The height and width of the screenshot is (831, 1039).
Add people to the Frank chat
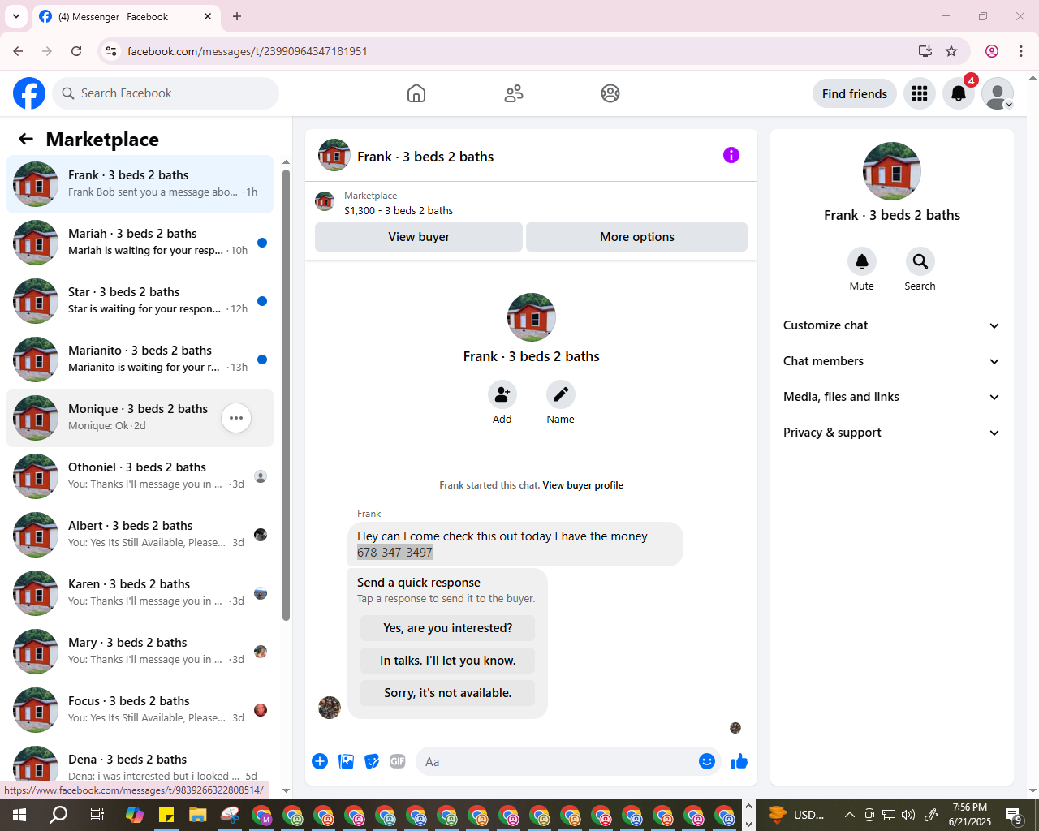(x=502, y=394)
